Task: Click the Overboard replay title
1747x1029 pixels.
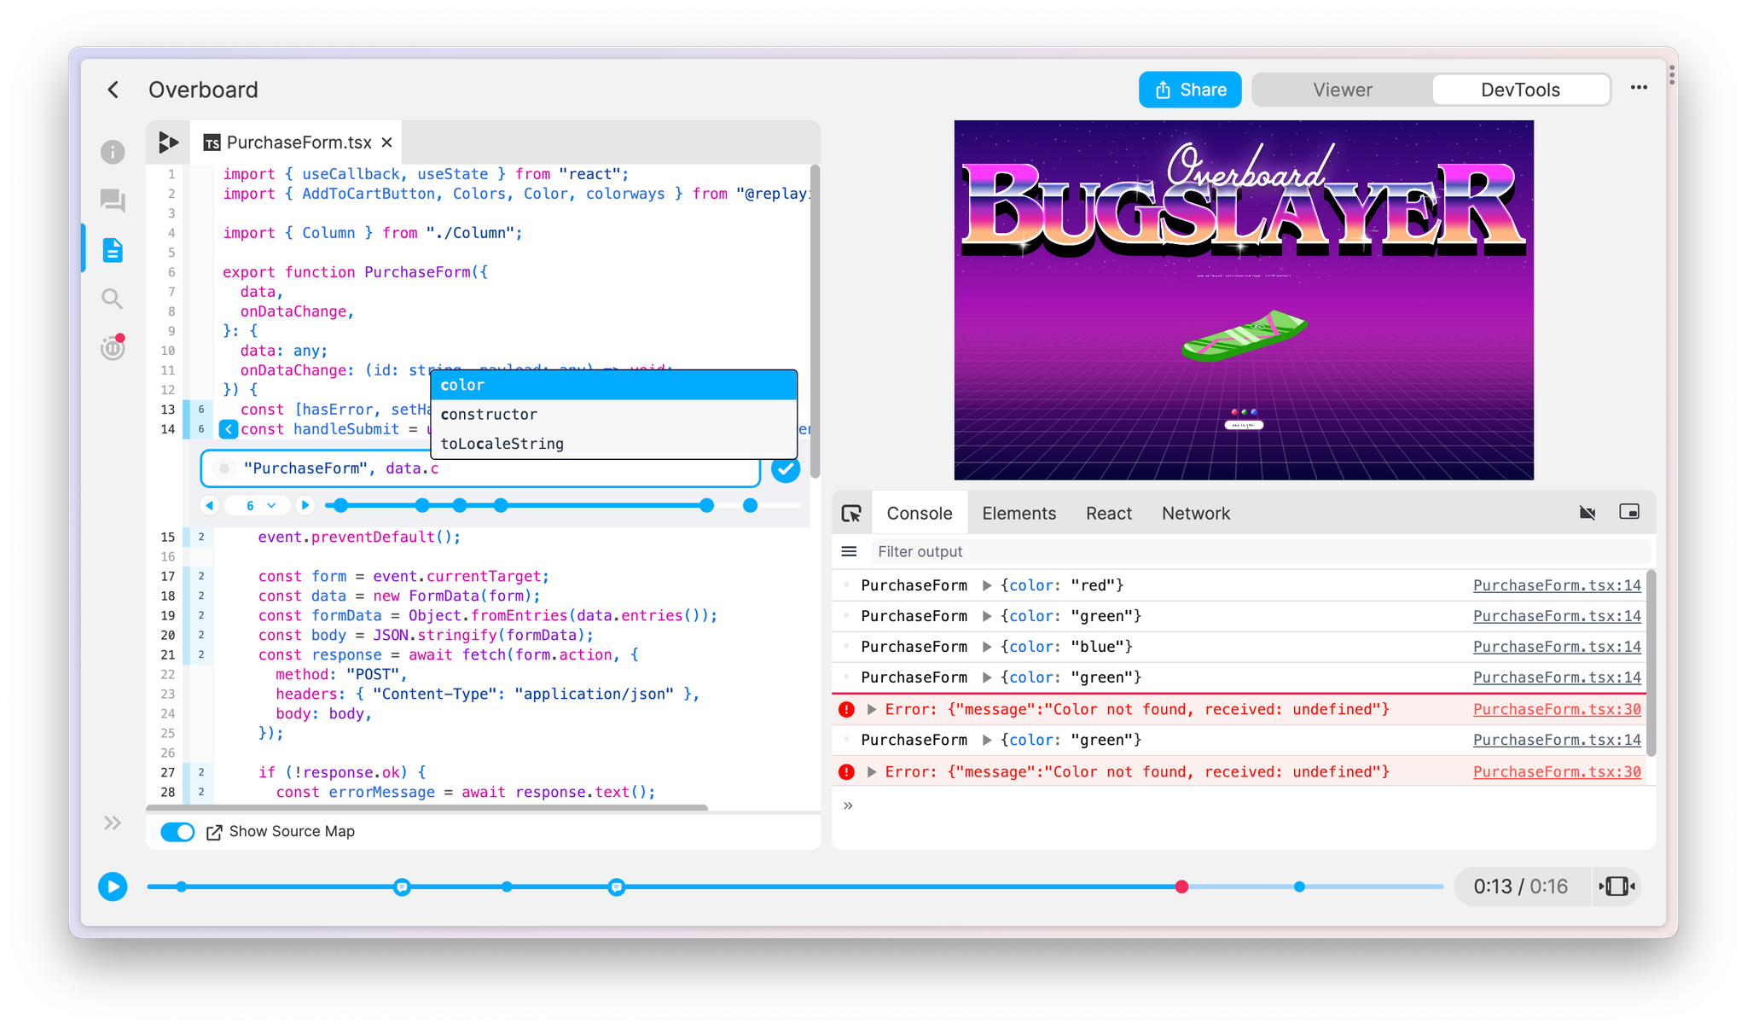Action: point(203,90)
